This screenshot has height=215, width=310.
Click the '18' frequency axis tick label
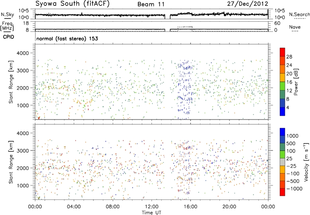pyautogui.click(x=26, y=23)
